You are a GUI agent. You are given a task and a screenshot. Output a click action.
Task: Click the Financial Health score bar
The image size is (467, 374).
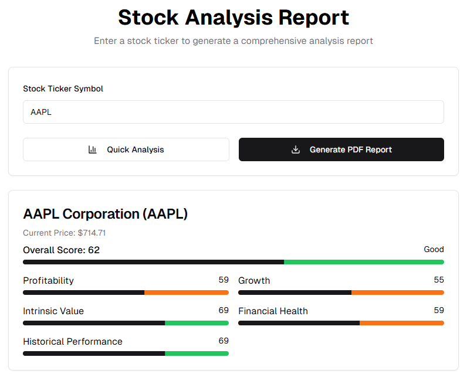pos(341,323)
